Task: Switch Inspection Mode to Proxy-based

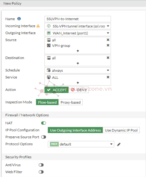Action: tap(71, 102)
